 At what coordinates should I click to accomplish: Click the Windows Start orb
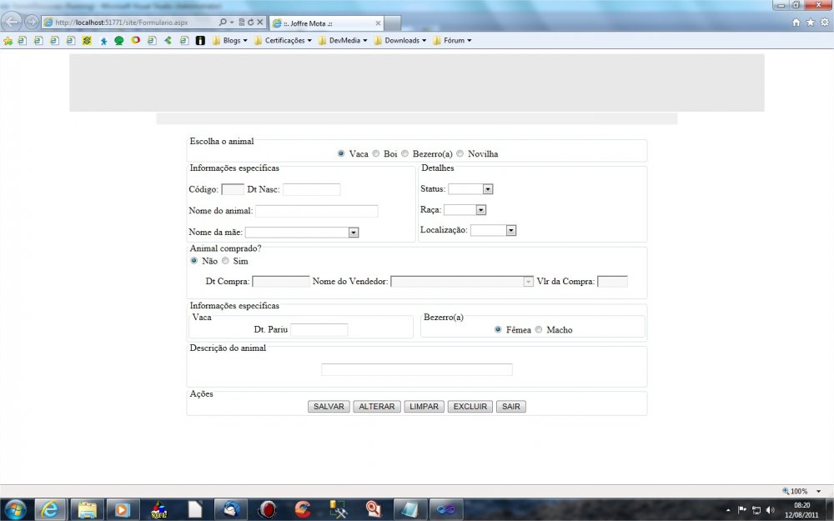15,508
